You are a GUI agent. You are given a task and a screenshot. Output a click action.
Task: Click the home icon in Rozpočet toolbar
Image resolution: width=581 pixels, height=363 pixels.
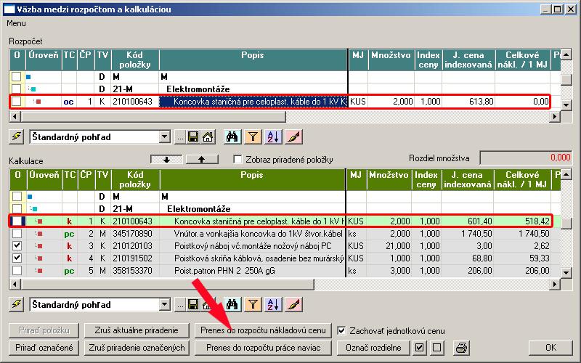tap(208, 137)
